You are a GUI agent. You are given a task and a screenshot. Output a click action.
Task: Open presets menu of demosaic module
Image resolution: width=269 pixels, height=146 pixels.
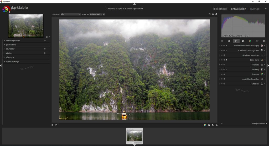pyautogui.click(x=222, y=74)
